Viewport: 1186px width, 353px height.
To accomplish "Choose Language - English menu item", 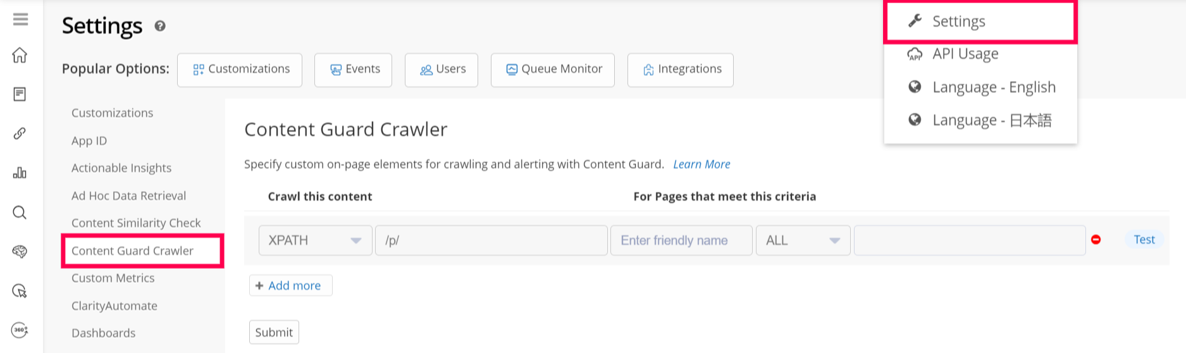I will (x=994, y=87).
